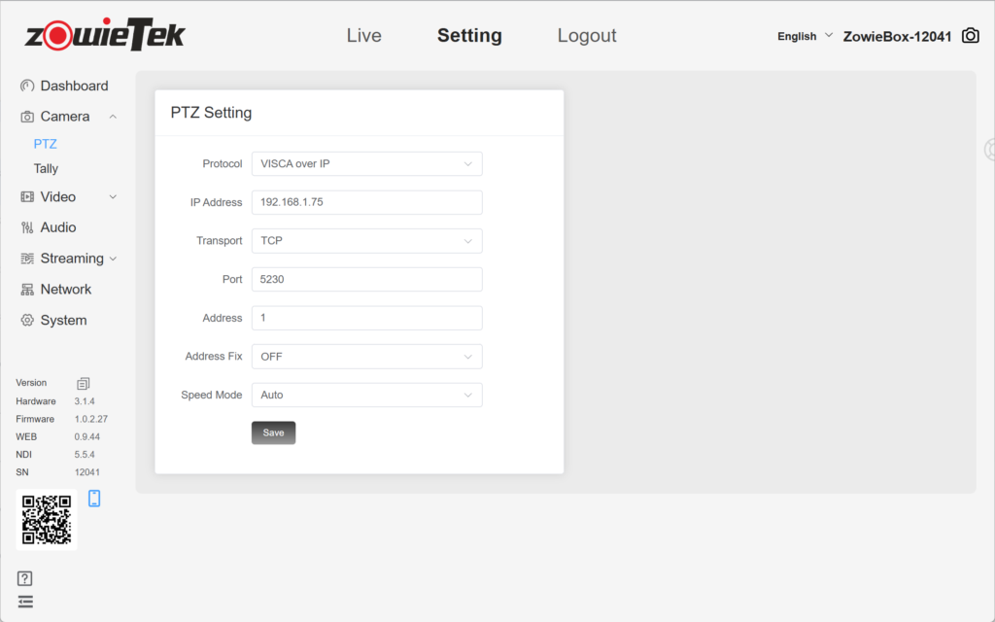The width and height of the screenshot is (995, 622).
Task: Click the ZowieTek logo
Action: tap(105, 36)
